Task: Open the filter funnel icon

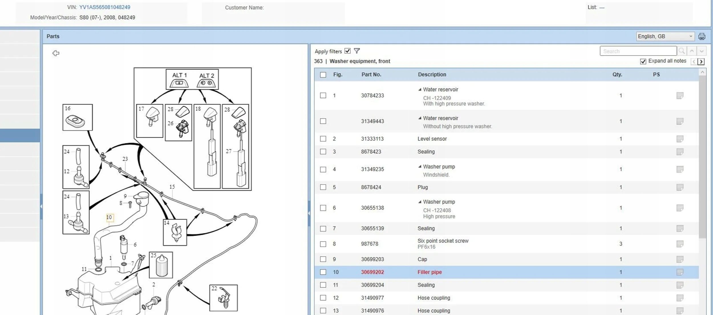Action: point(356,51)
